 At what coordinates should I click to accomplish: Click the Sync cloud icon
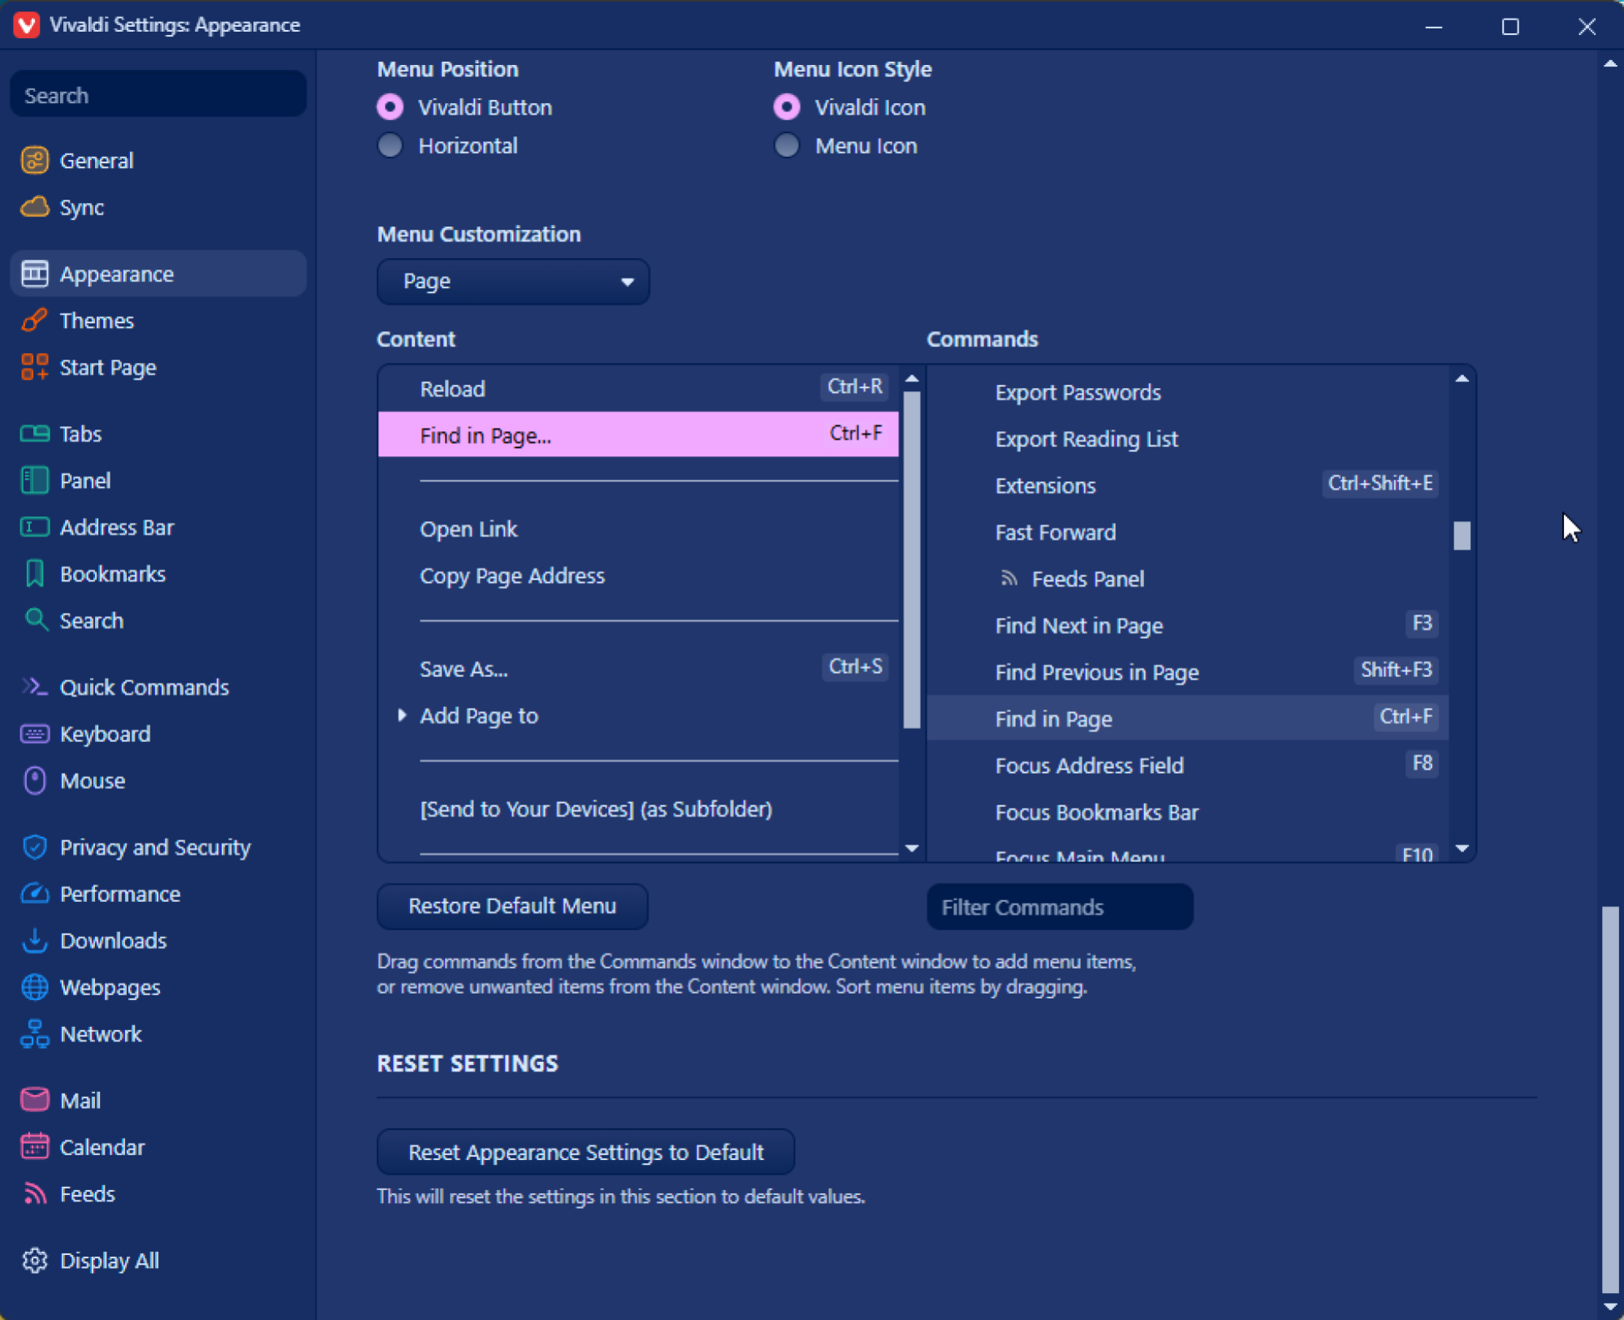34,207
